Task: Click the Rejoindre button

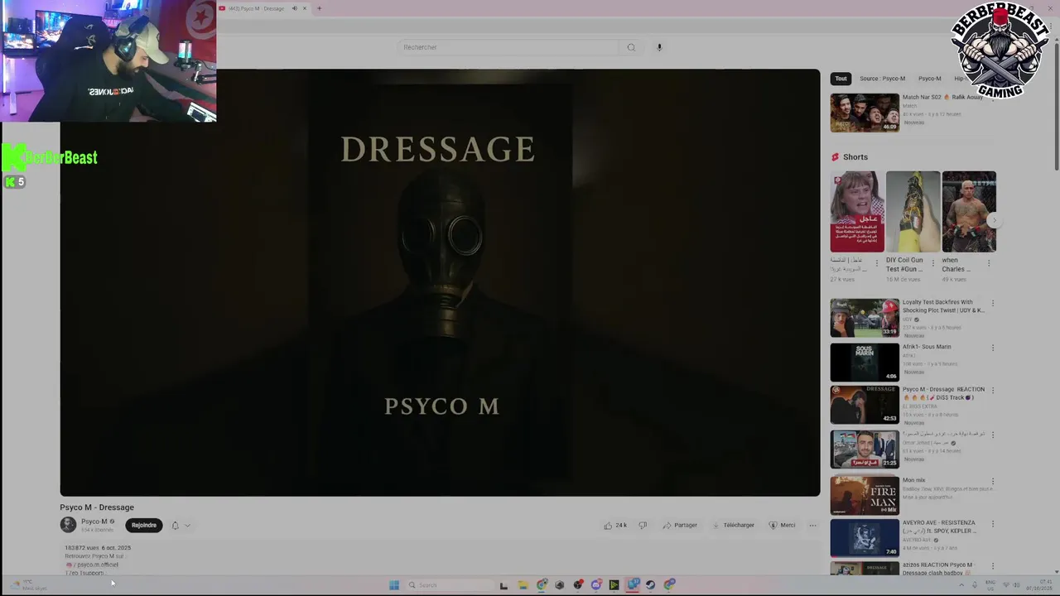Action: [x=144, y=525]
